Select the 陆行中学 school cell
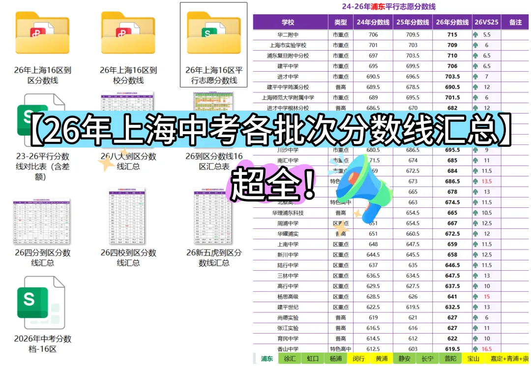 click(290, 265)
